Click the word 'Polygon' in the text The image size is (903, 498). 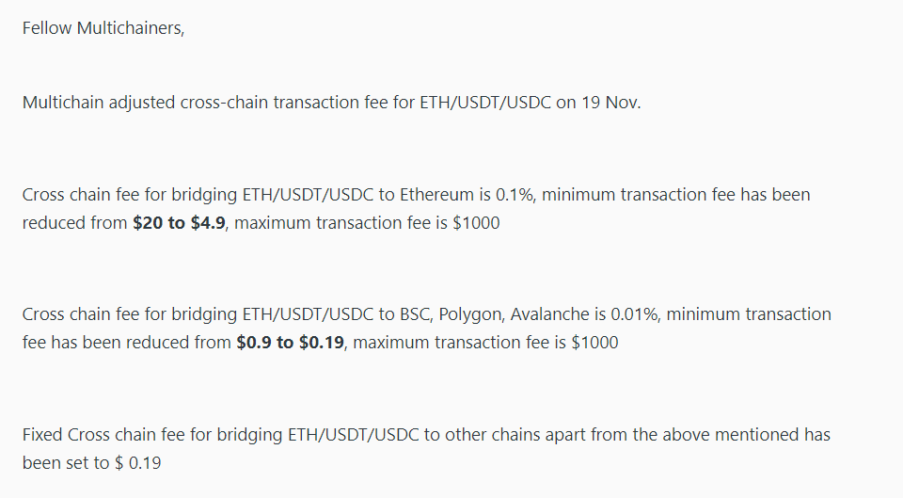point(471,314)
